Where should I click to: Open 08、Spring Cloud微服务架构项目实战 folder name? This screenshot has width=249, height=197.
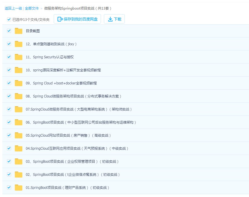coord(74,96)
